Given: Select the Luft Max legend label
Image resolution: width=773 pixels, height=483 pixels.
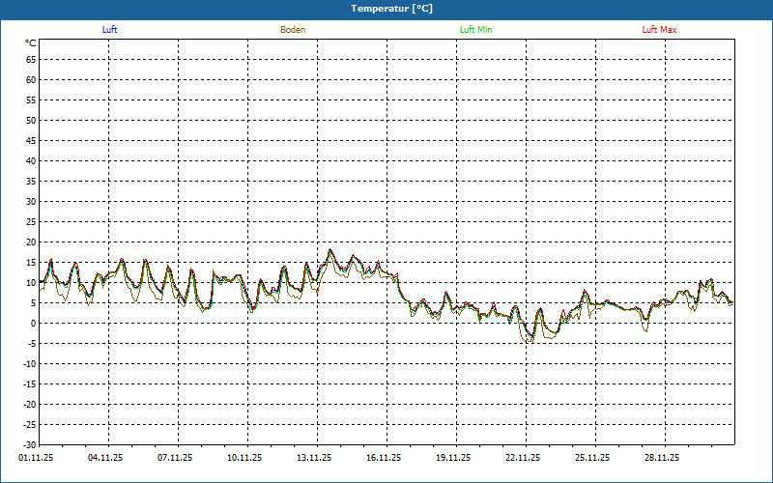Looking at the screenshot, I should tap(660, 30).
